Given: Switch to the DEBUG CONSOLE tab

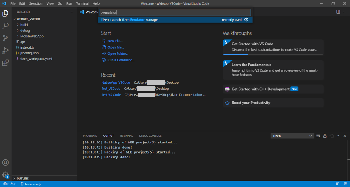Looking at the screenshot, I should point(150,136).
